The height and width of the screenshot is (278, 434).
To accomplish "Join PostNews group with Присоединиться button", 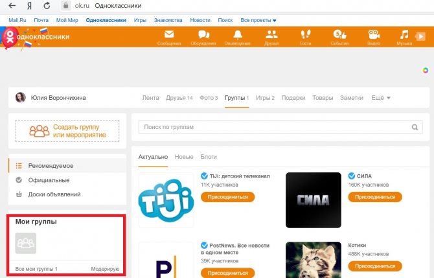I will pos(227,273).
